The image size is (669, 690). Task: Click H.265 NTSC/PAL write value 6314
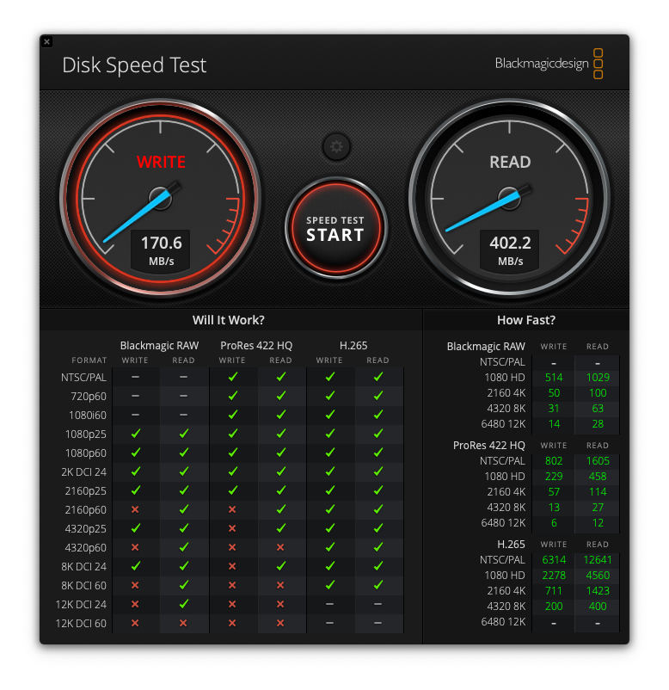coord(554,560)
